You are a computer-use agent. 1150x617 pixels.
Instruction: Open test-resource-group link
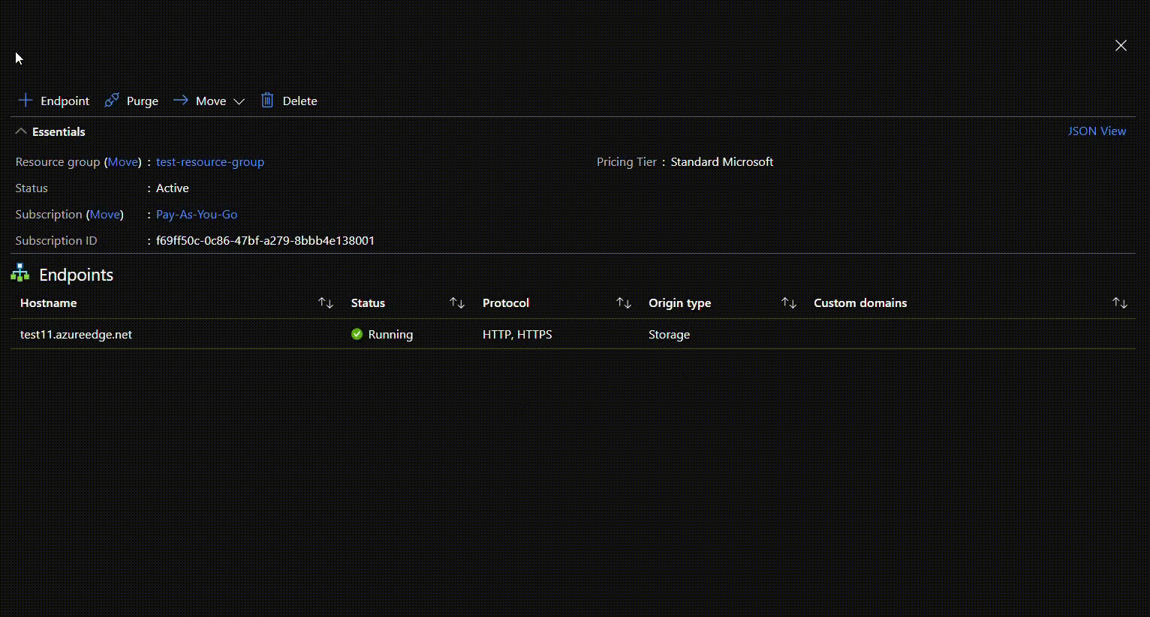pyautogui.click(x=210, y=162)
